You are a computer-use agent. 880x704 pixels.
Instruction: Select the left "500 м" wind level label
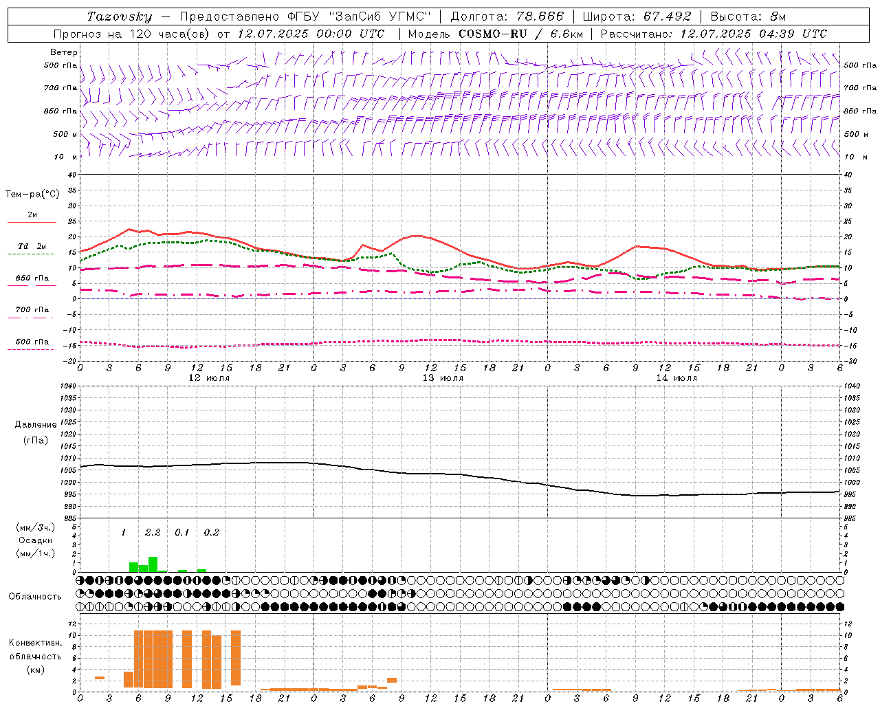65,134
